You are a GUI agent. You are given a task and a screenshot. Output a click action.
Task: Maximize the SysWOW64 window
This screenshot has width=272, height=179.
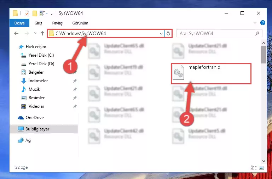(x=242, y=13)
